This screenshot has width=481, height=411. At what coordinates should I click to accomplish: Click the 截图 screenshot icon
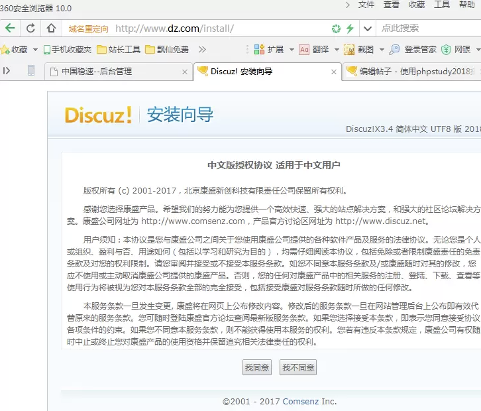(349, 50)
